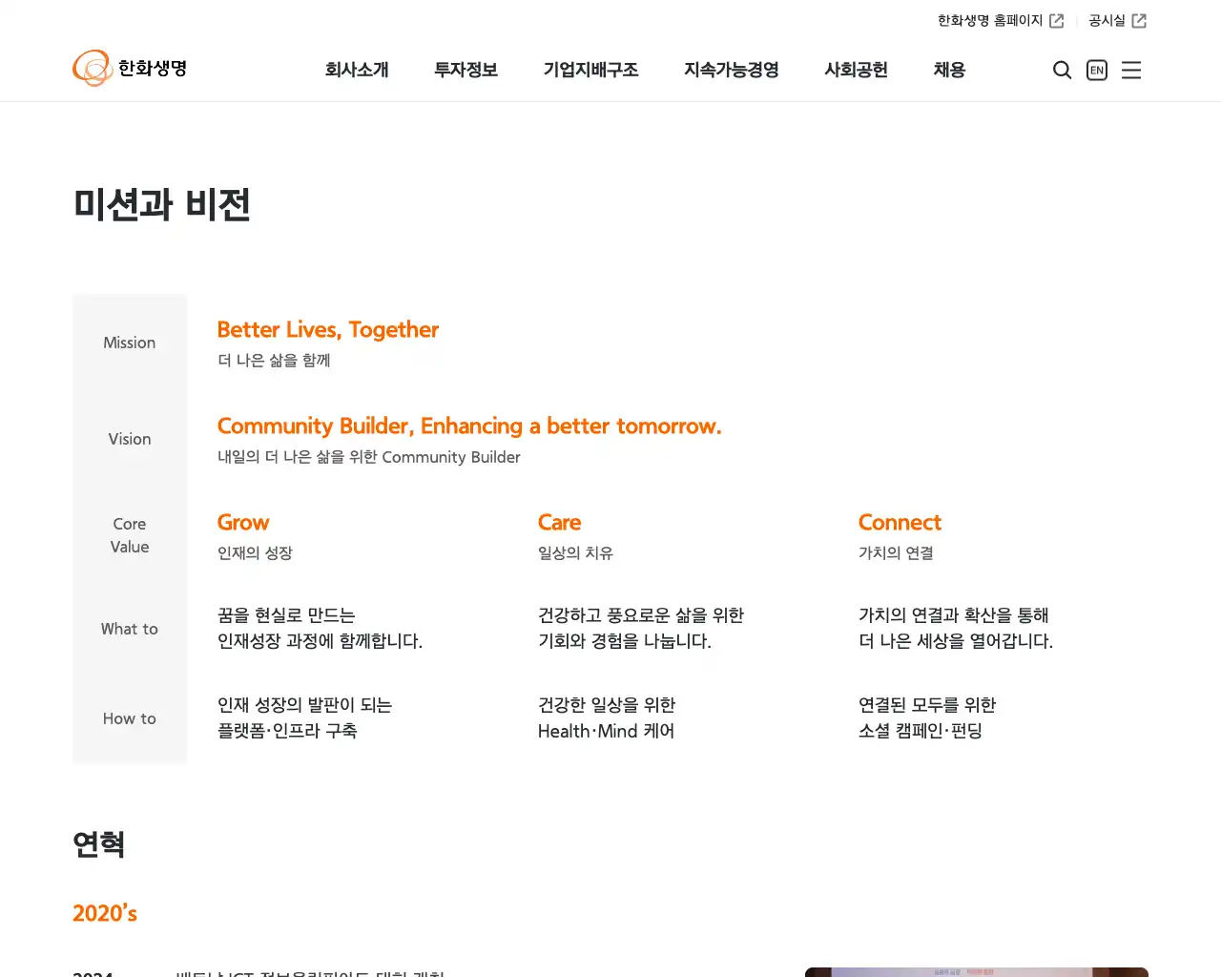Open the history photo thumbnail

[976, 971]
